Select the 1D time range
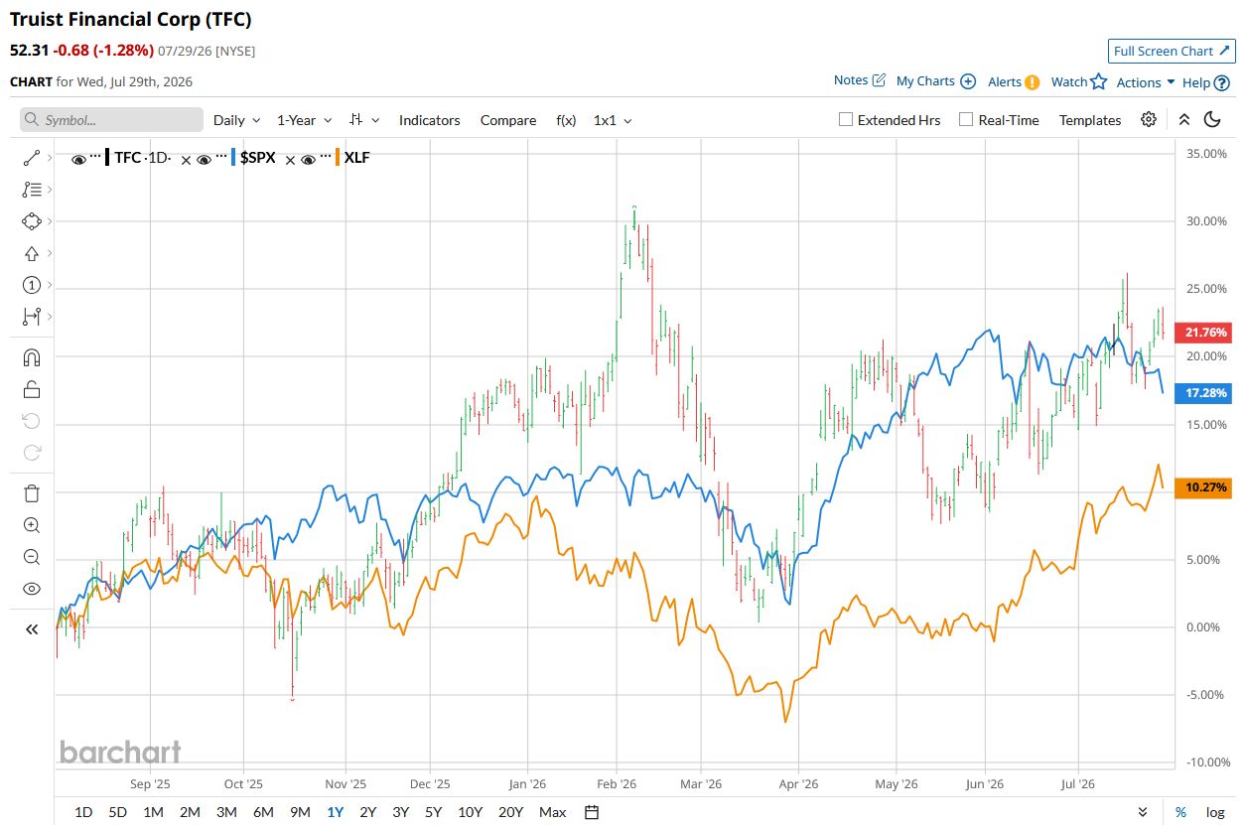 pyautogui.click(x=83, y=812)
